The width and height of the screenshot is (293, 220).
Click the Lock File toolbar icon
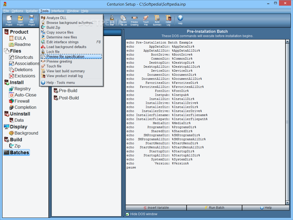112,20
